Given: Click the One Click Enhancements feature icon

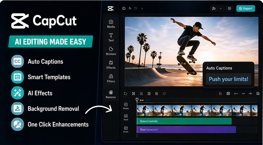Looking at the screenshot, I should tap(17, 124).
